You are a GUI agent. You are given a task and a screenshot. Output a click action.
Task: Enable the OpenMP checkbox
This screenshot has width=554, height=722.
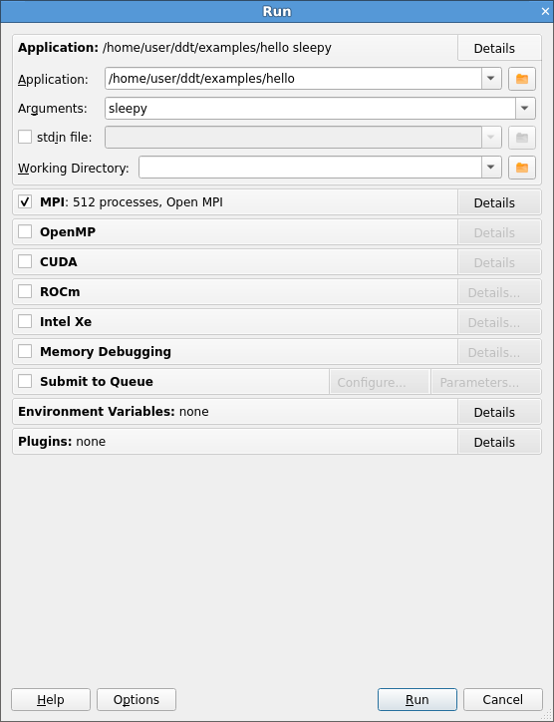click(x=25, y=231)
